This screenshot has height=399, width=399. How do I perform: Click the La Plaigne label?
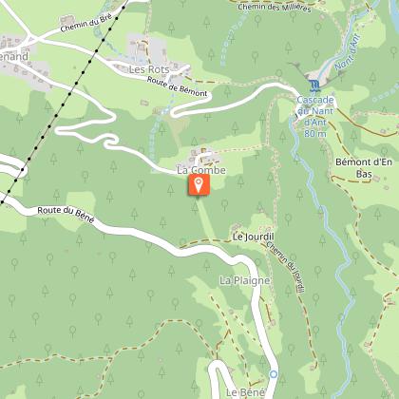pyautogui.click(x=245, y=280)
